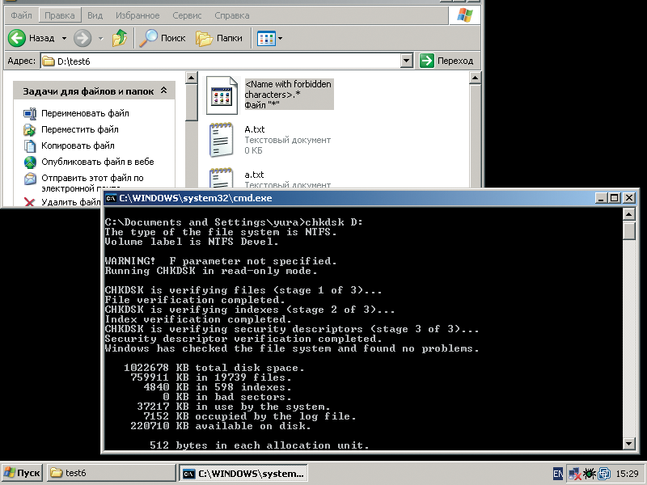Collapse the Задачи для файлов и папок panel
Screen dimensions: 647x485
[x=164, y=91]
